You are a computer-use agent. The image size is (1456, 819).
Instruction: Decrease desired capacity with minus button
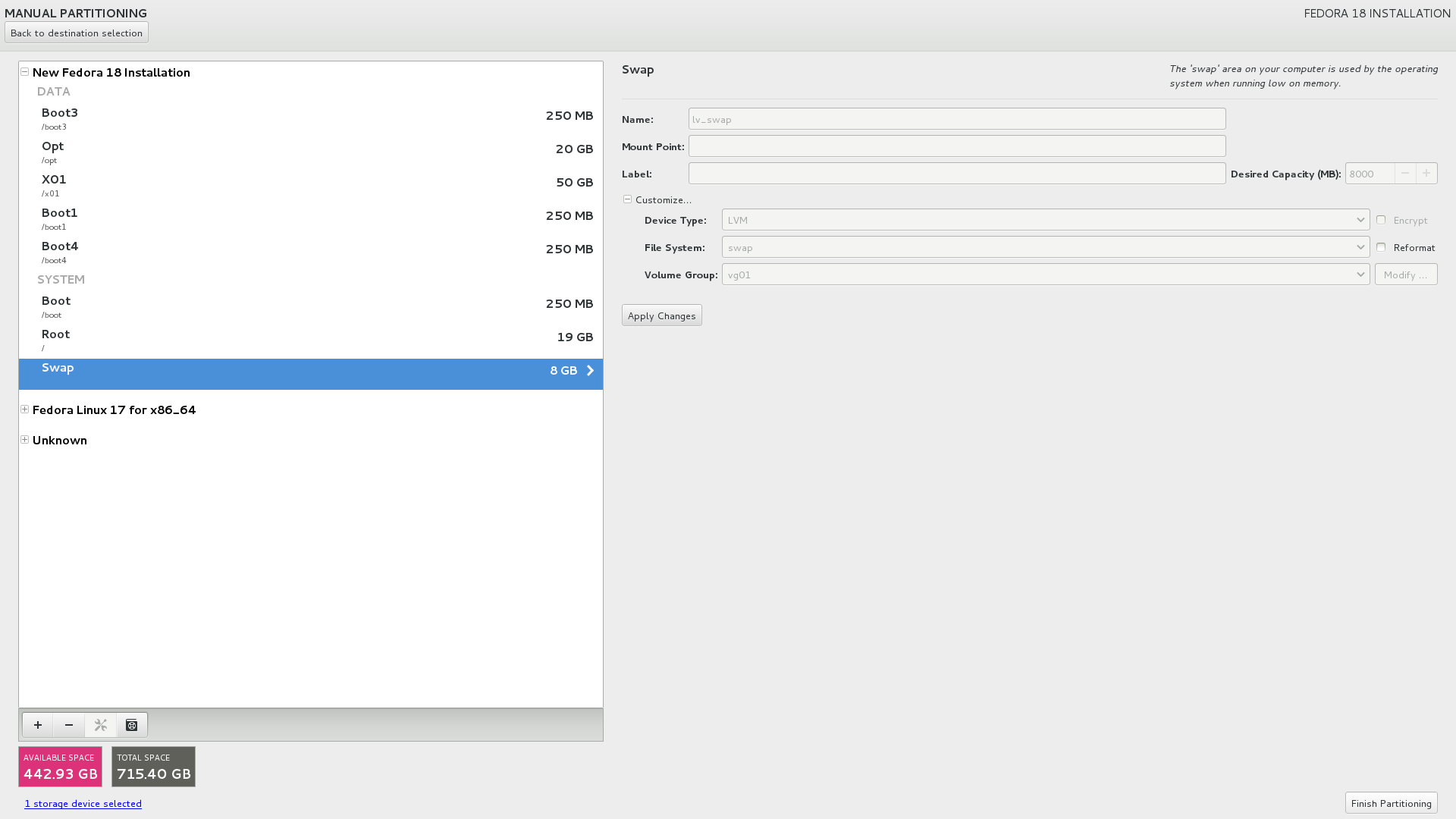click(1405, 174)
